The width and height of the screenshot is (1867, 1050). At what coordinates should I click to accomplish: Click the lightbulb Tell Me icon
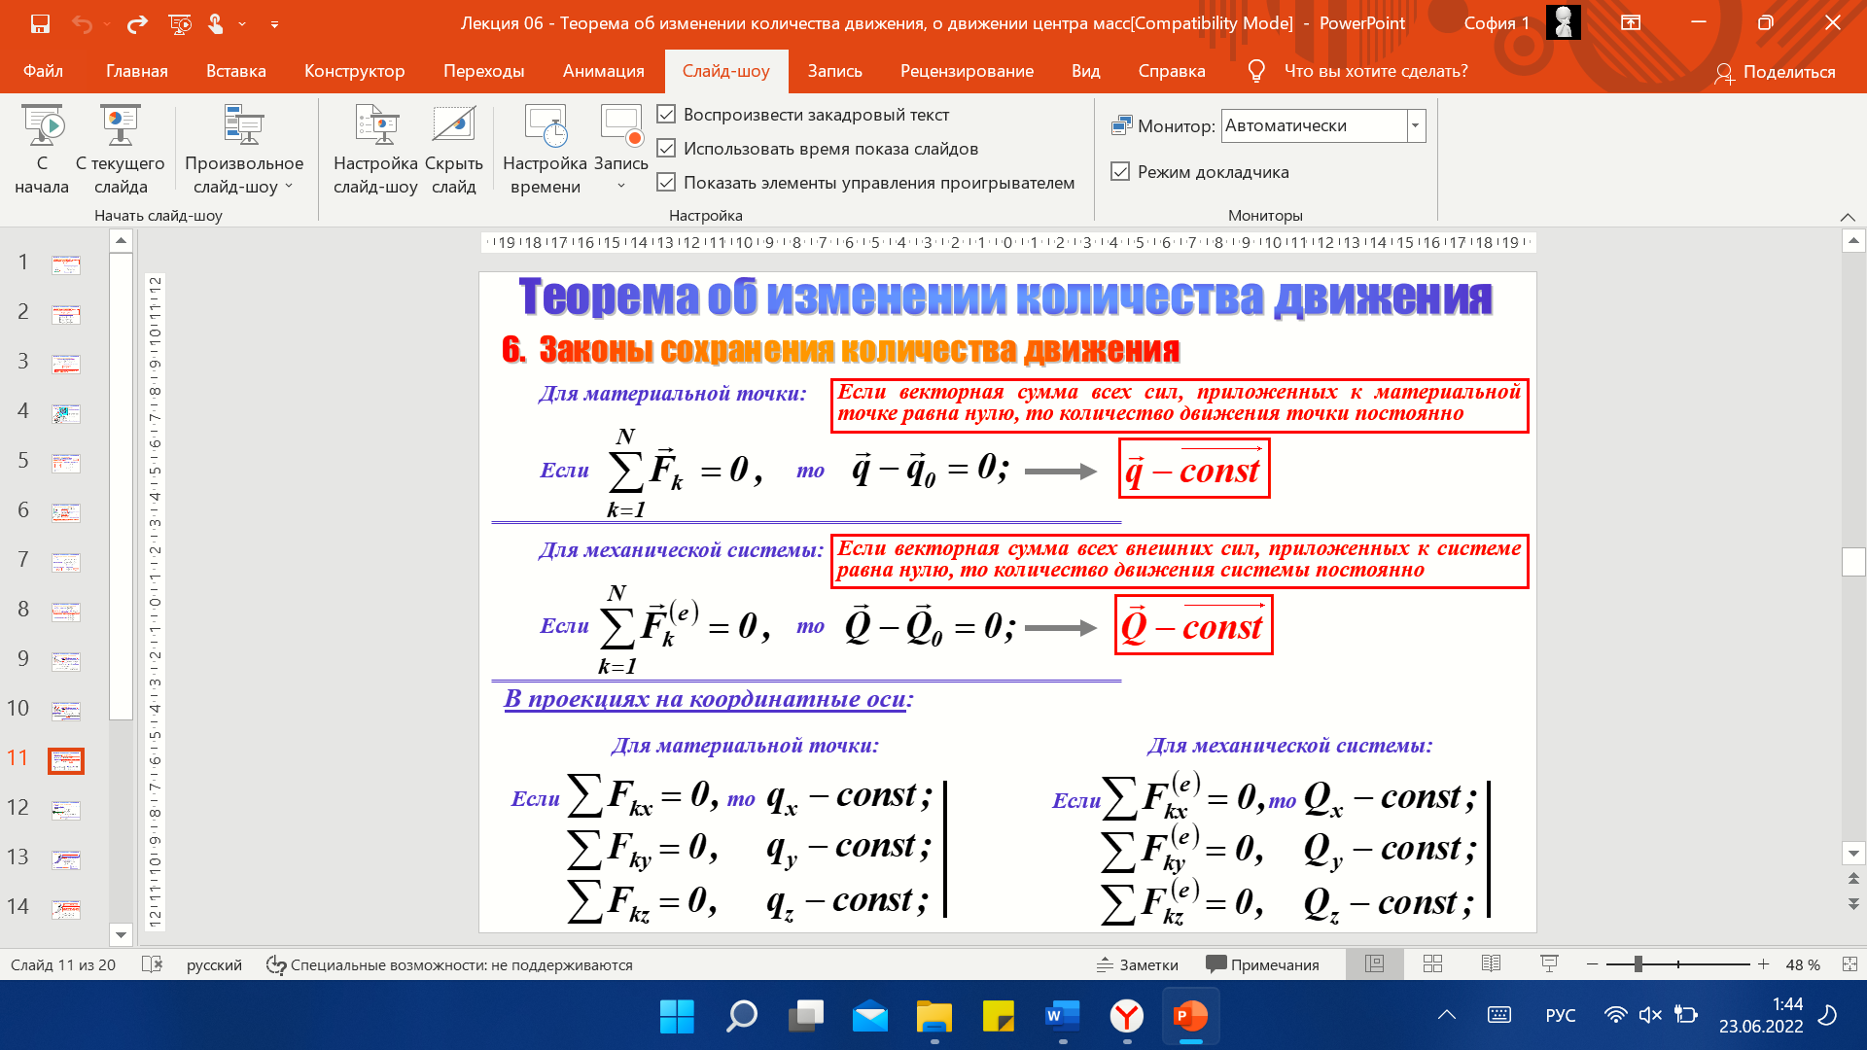1256,71
